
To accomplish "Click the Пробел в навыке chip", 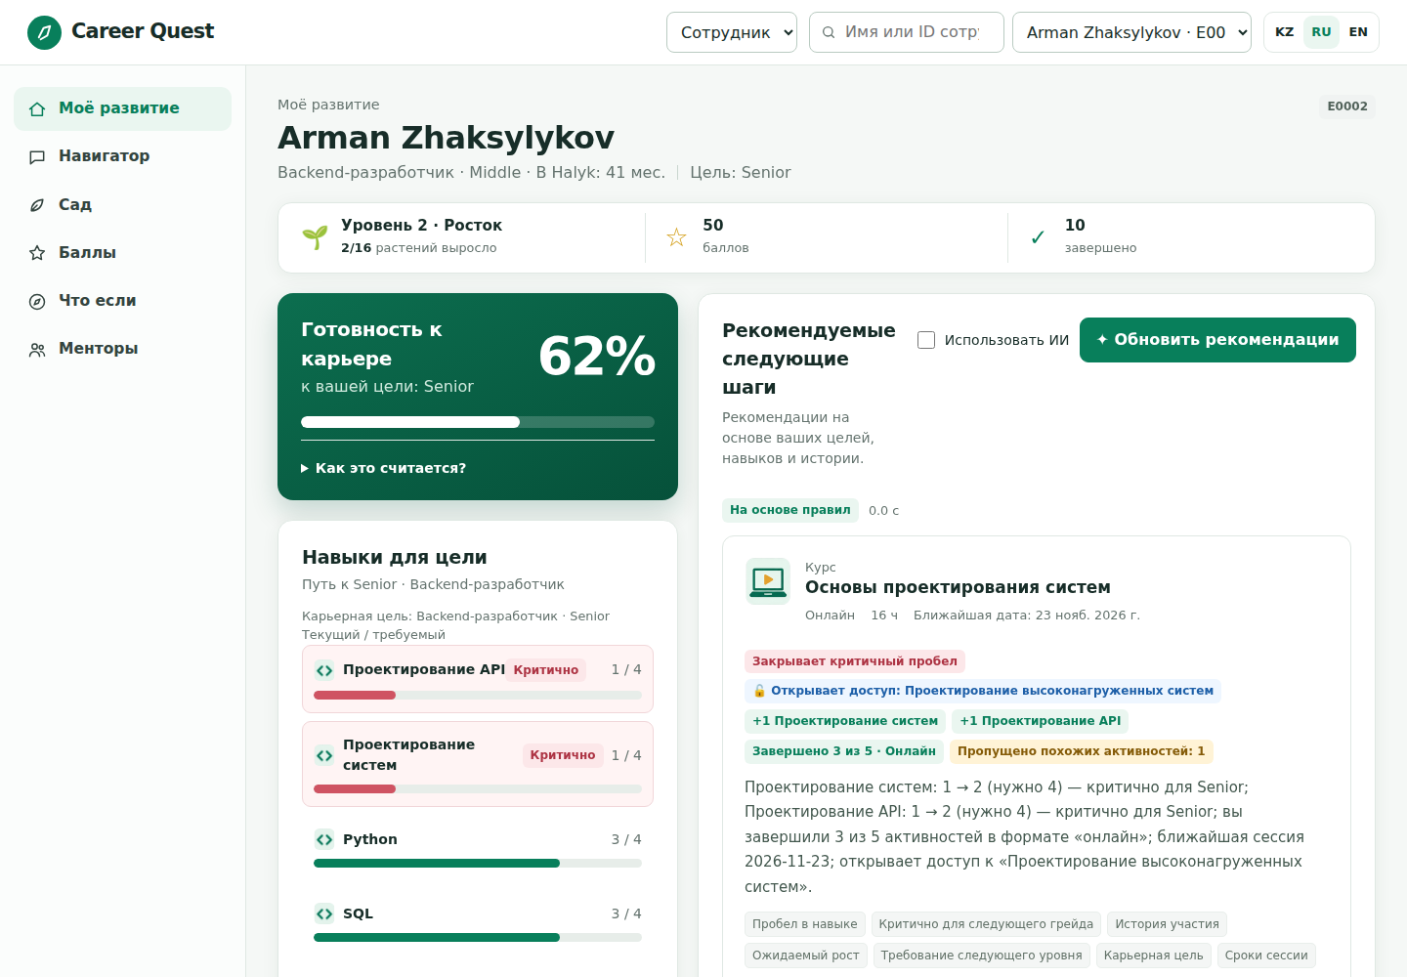I will (x=805, y=924).
